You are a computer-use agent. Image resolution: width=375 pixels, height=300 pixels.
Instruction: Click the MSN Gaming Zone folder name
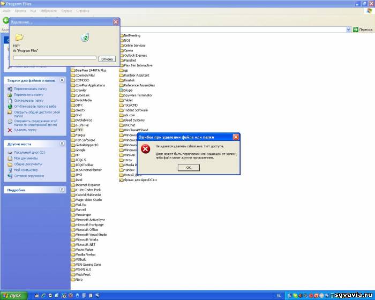pyautogui.click(x=88, y=265)
